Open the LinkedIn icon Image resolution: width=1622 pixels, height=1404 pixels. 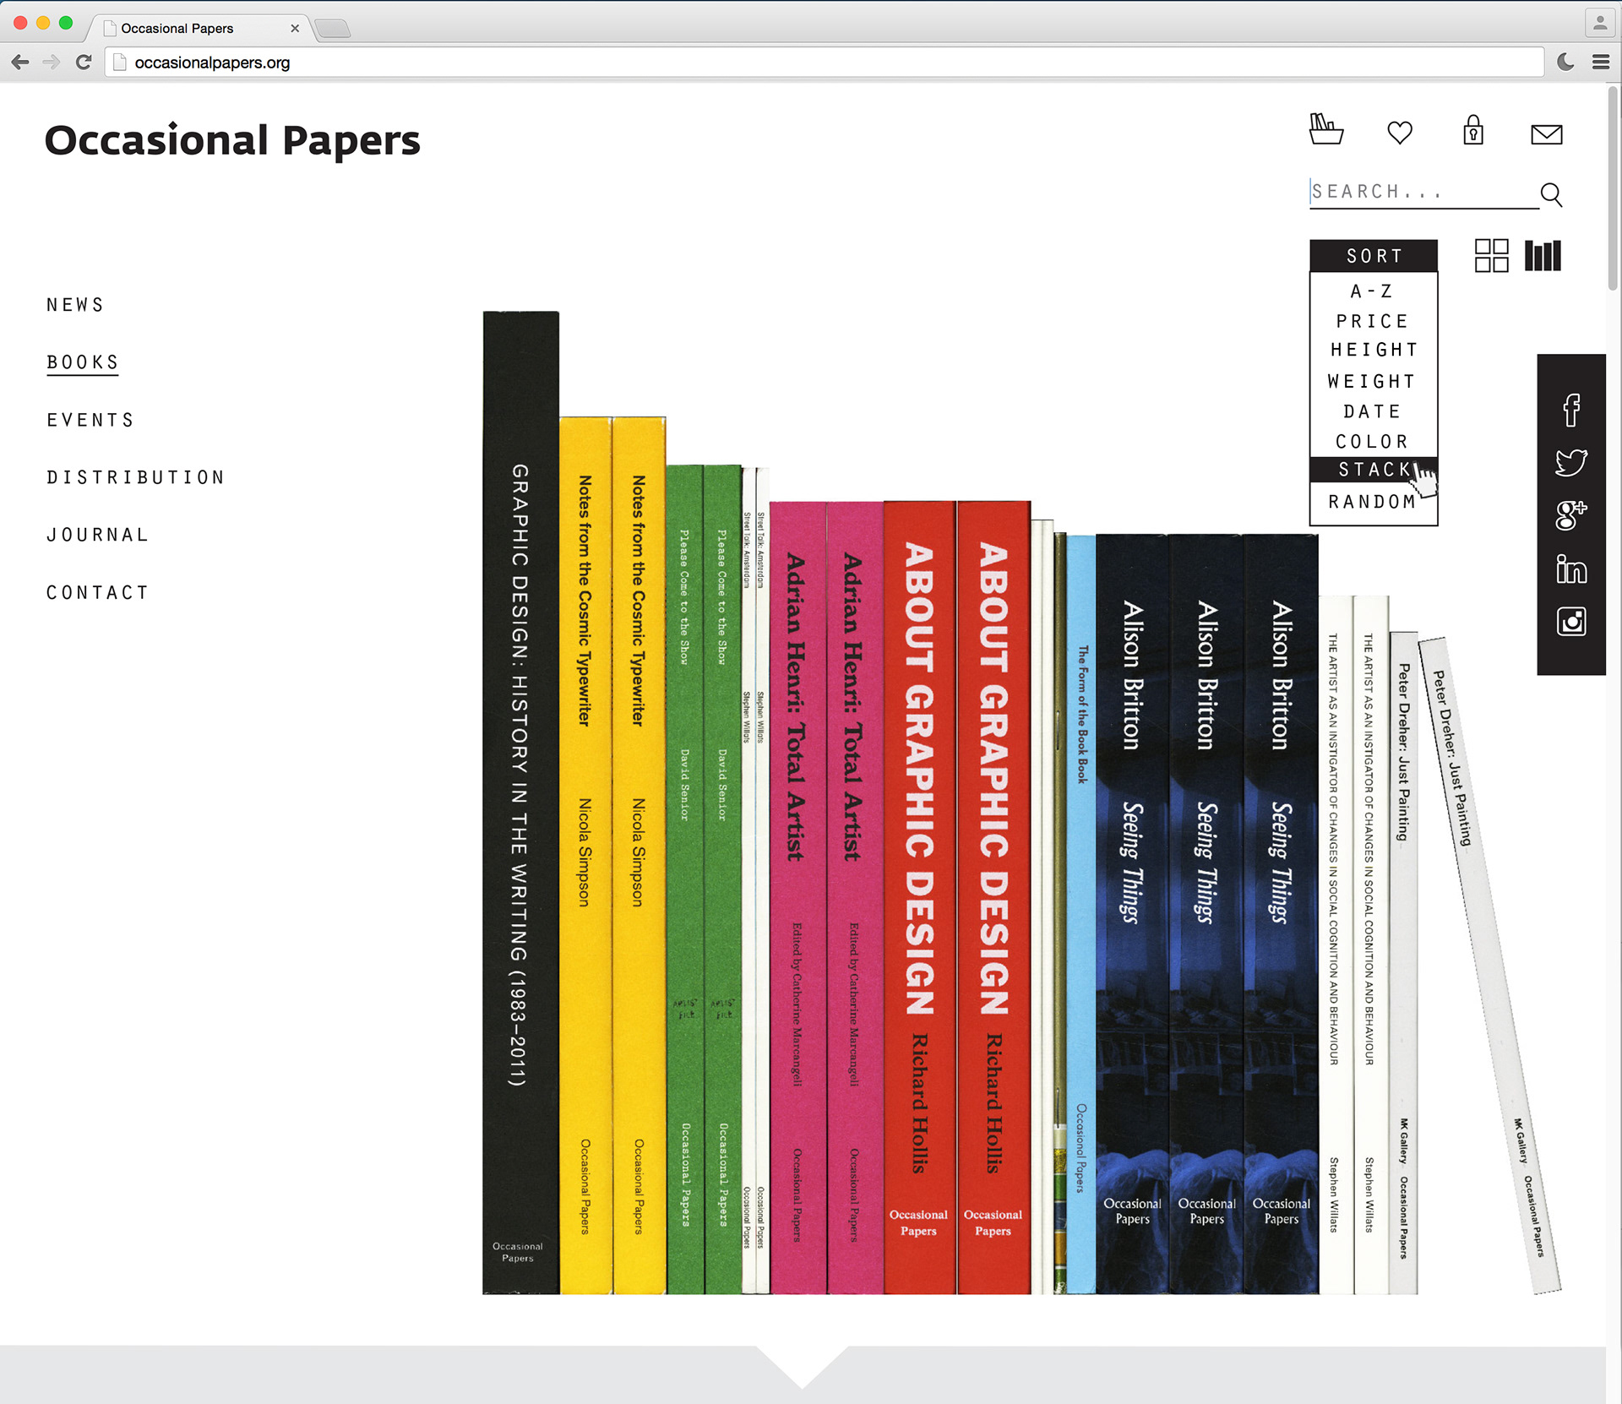pyautogui.click(x=1570, y=569)
